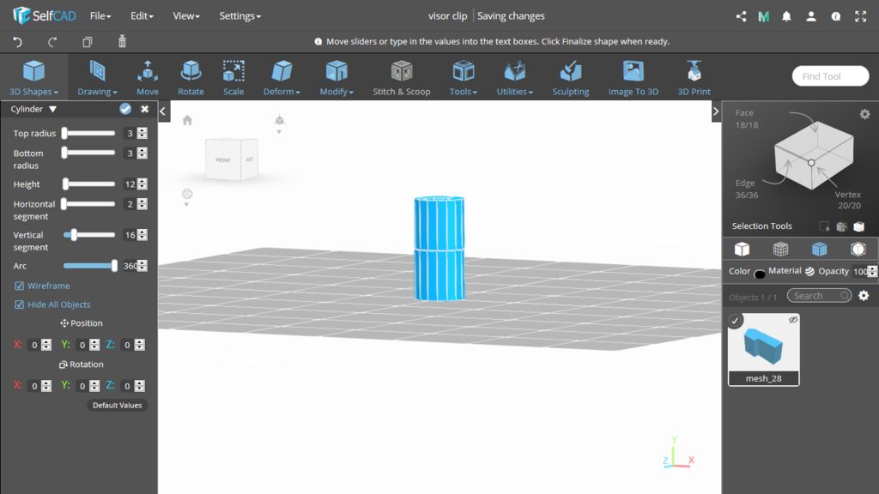879x494 pixels.
Task: Uncheck the Wireframe checkbox
Action: 20,286
